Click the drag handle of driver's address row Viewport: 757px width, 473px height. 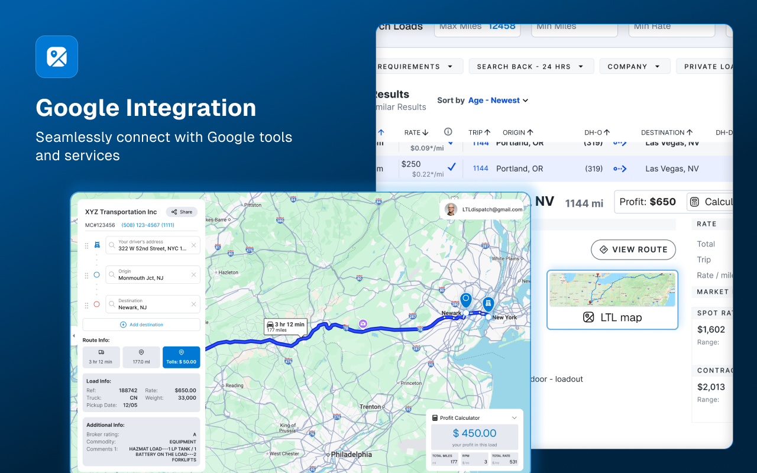click(x=87, y=245)
